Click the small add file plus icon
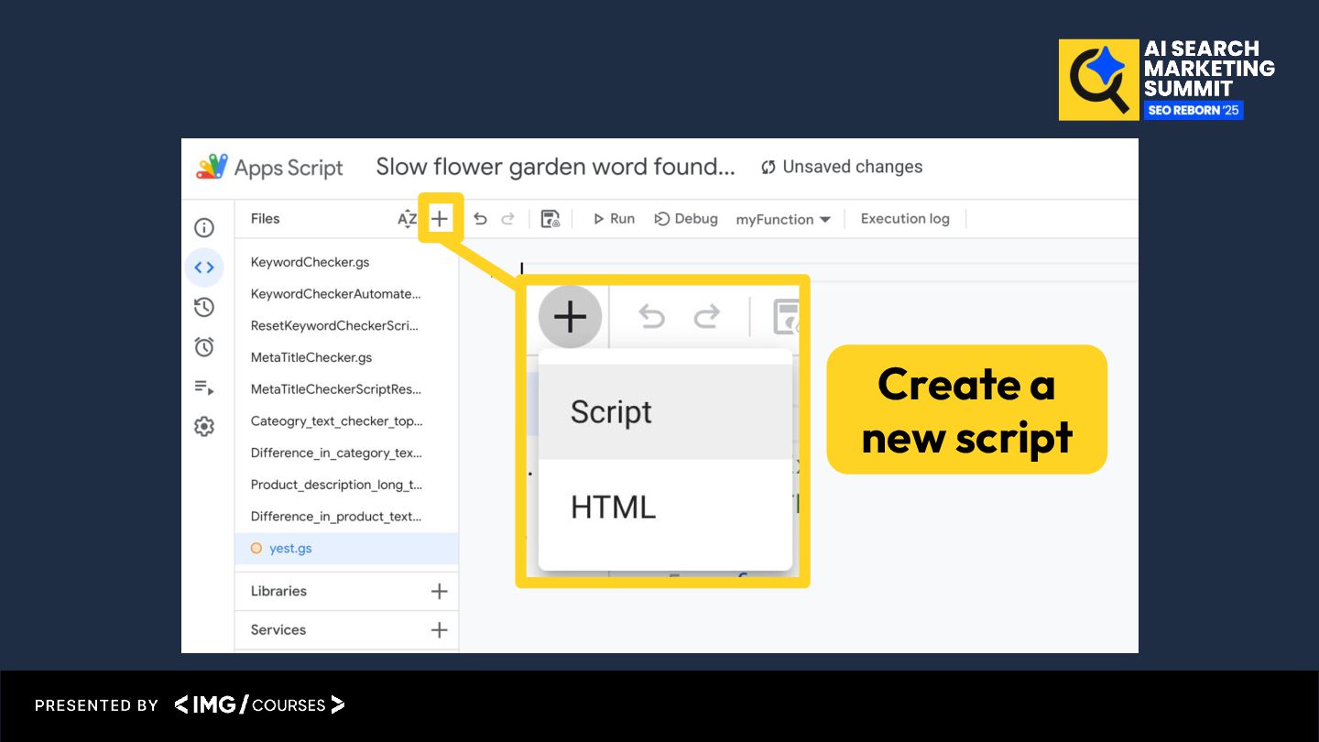 [x=440, y=219]
